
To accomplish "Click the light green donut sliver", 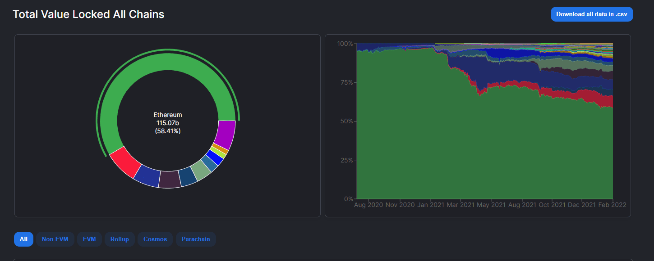I will 218,153.
